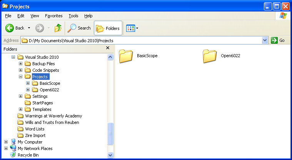Viewport: 292px width, 160px height.
Task: Select Word Lists folder icon
Action: pos(20,129)
